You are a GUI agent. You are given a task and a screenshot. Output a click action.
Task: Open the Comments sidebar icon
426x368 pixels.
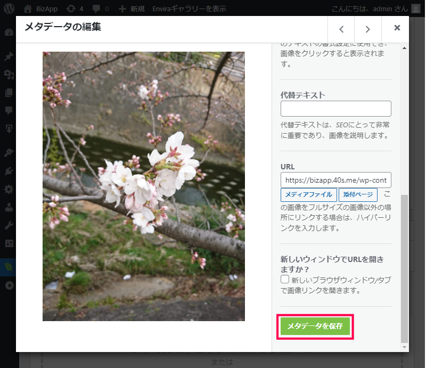9,110
